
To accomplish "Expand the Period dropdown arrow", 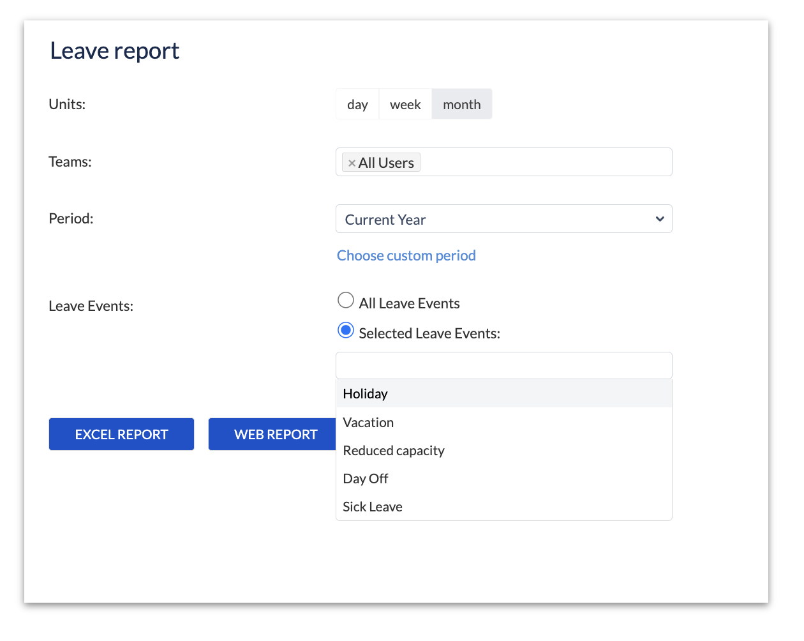I will coord(659,219).
